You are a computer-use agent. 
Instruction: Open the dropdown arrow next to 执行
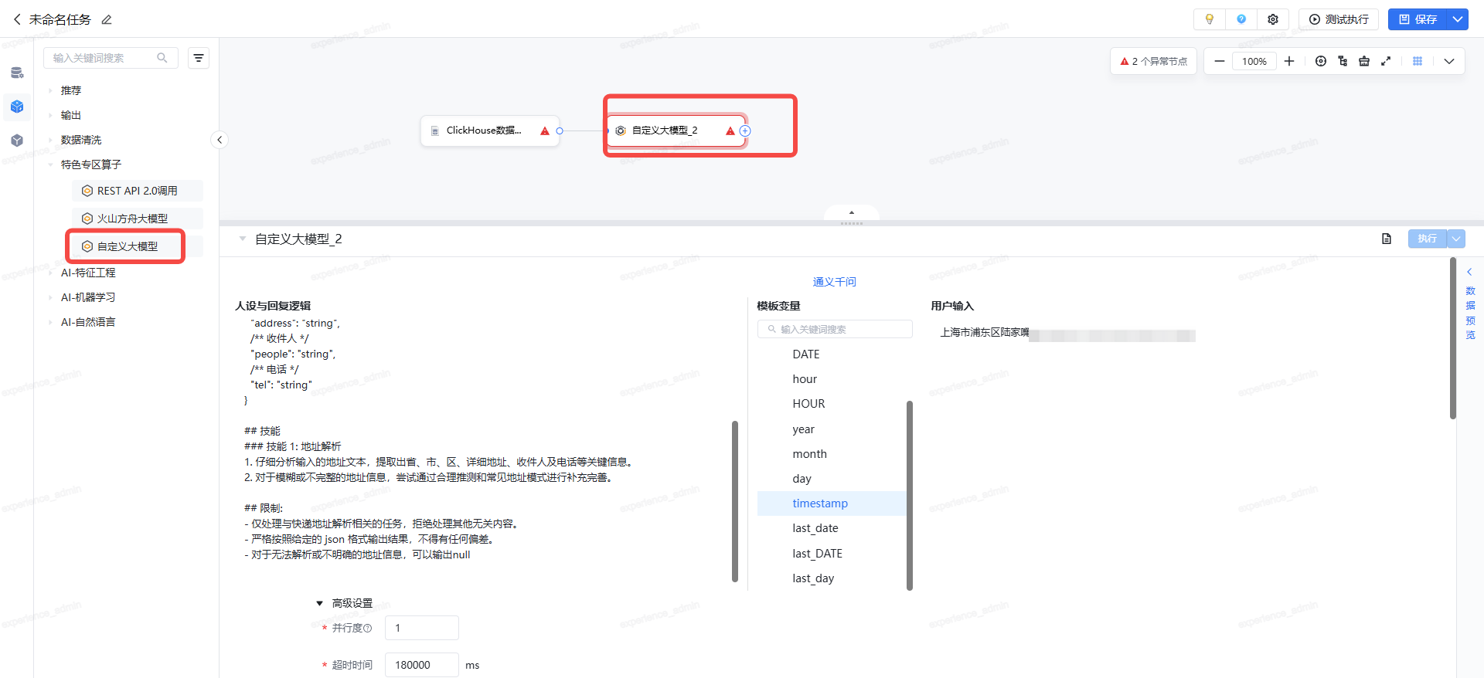tap(1456, 239)
